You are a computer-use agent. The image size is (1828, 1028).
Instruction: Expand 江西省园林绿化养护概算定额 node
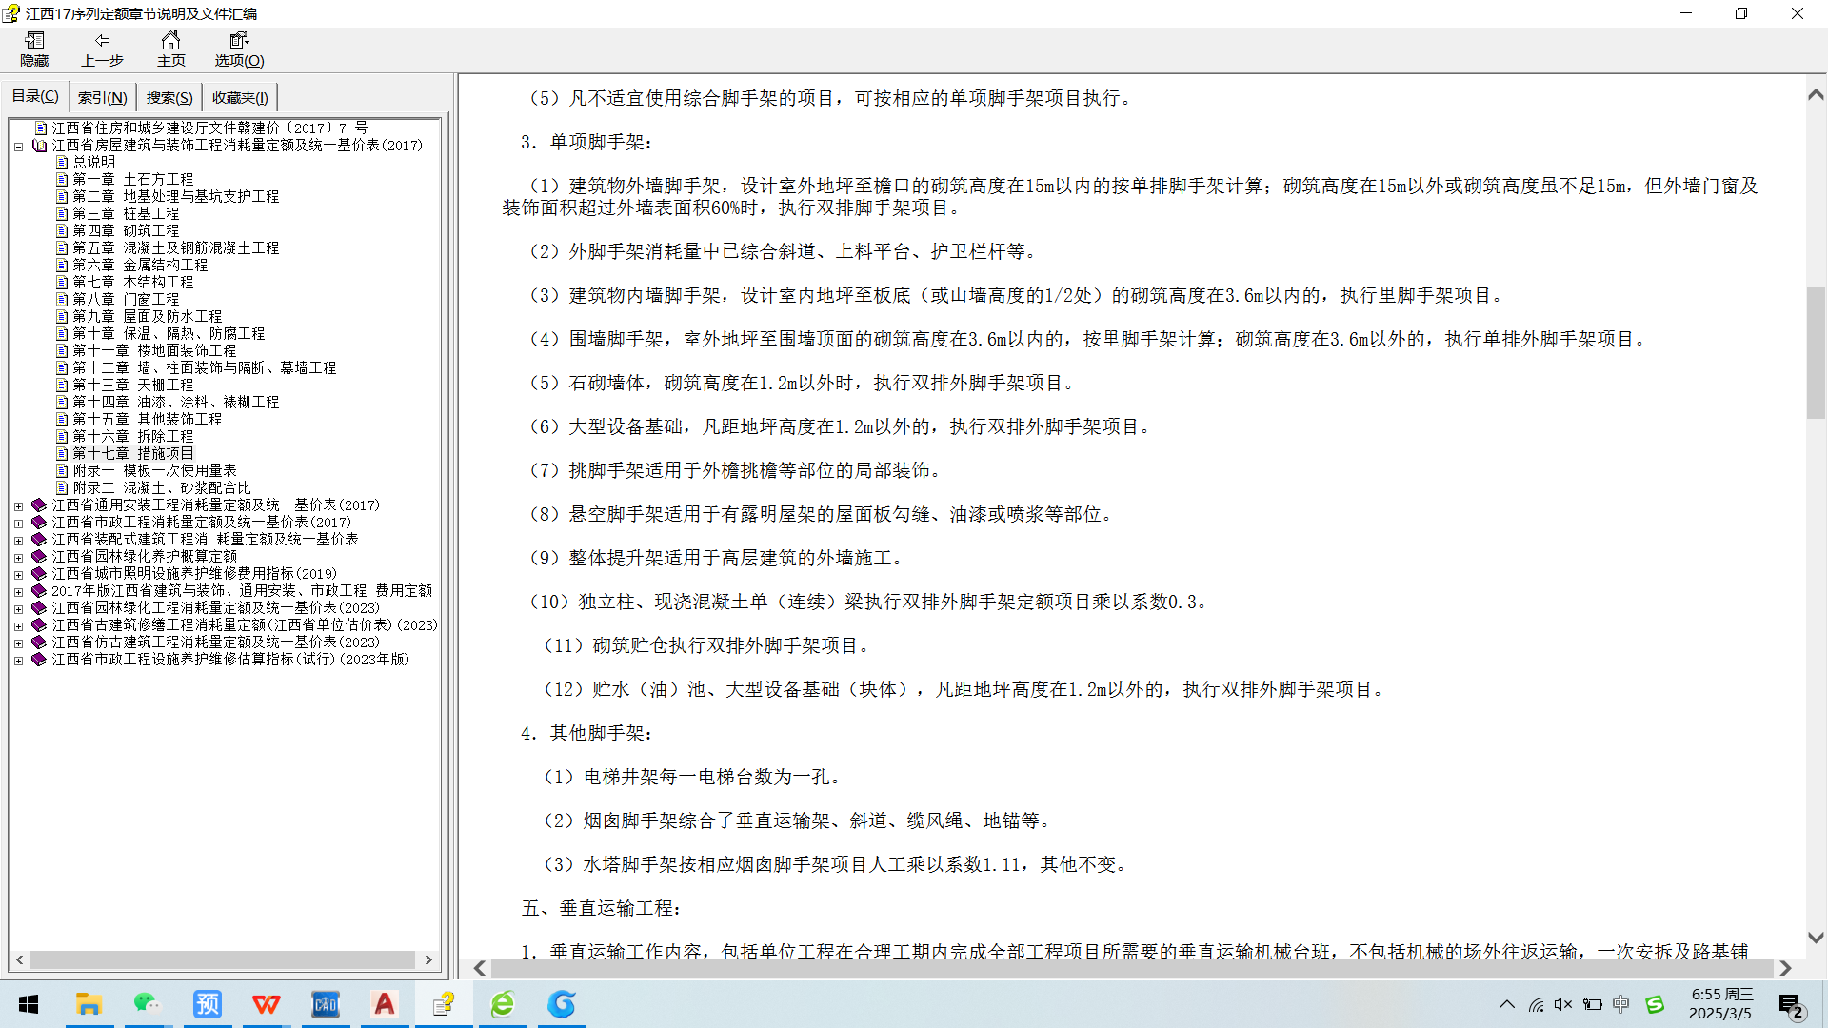coord(18,558)
